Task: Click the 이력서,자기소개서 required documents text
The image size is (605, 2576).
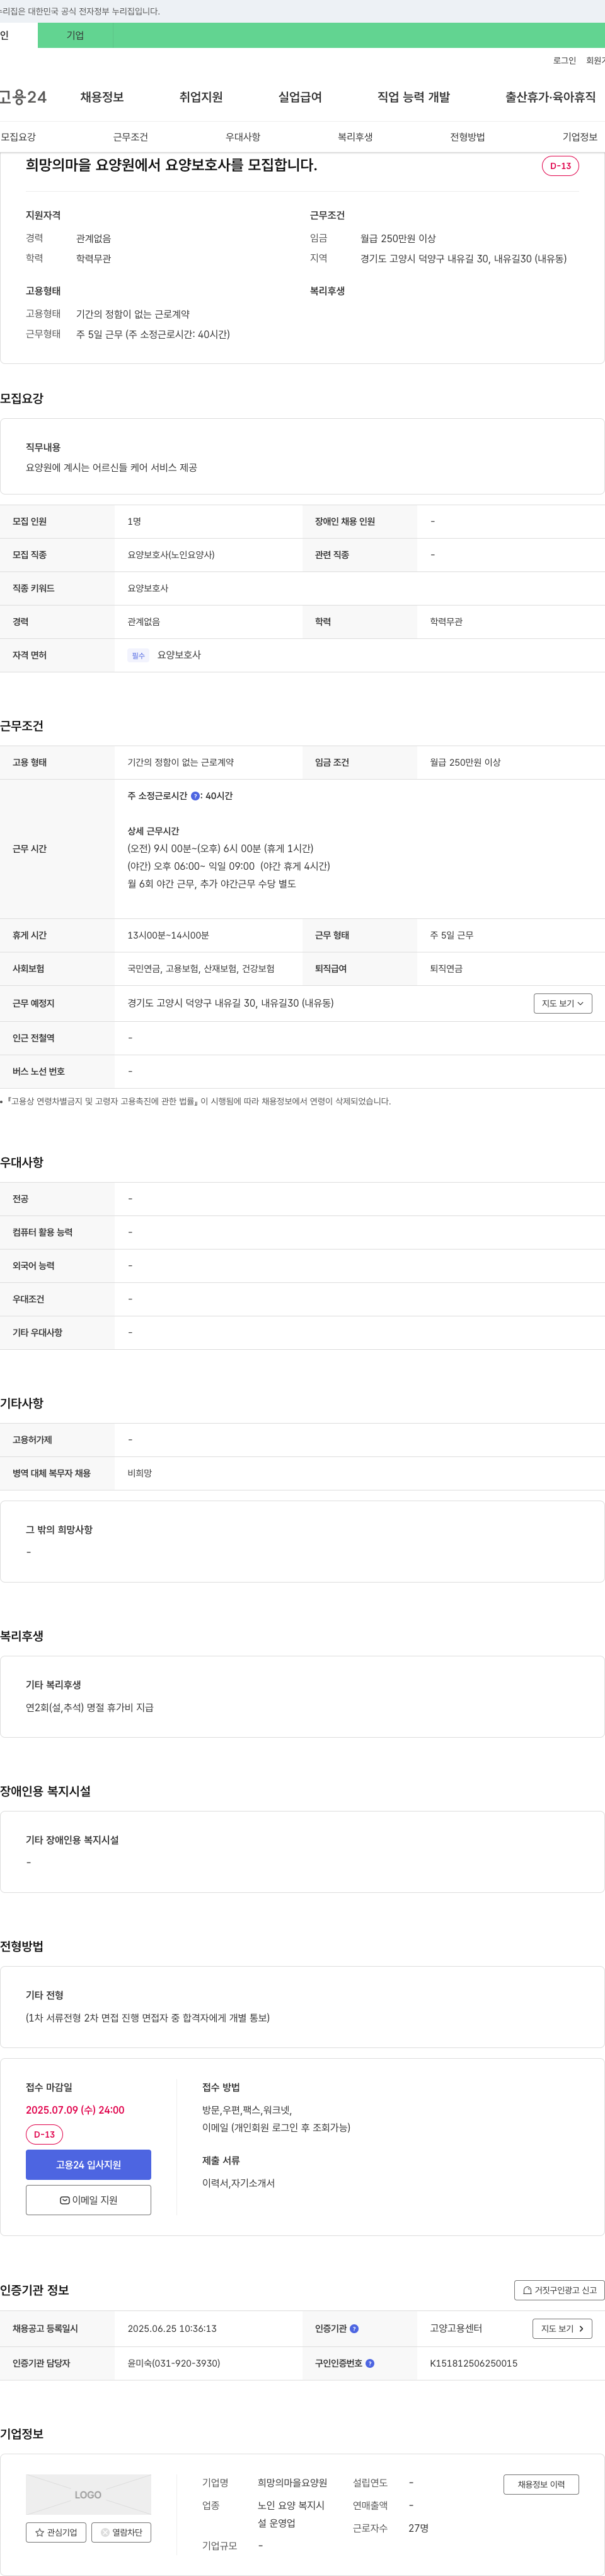Action: point(239,2184)
